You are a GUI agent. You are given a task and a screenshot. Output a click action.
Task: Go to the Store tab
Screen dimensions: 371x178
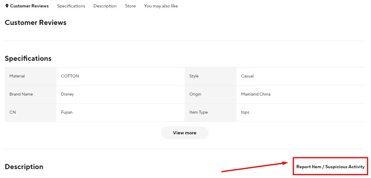(x=130, y=6)
